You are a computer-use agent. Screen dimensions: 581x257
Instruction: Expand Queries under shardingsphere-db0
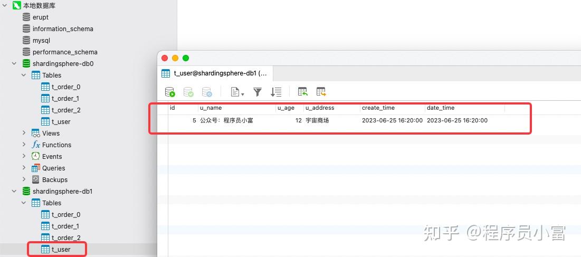[x=24, y=168]
